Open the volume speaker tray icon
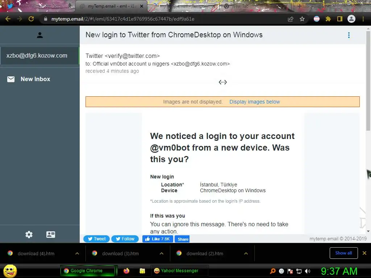This screenshot has height=278, width=371. (x=308, y=271)
